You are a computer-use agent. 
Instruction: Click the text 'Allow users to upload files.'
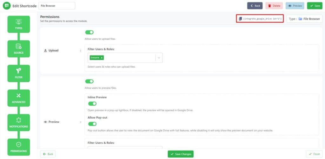pos(100,39)
